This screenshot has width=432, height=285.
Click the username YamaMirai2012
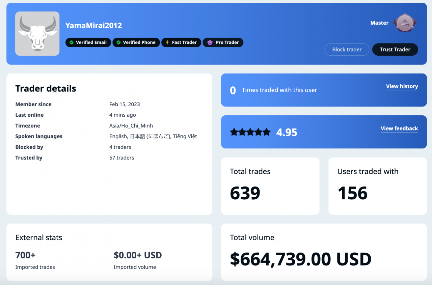click(x=93, y=25)
